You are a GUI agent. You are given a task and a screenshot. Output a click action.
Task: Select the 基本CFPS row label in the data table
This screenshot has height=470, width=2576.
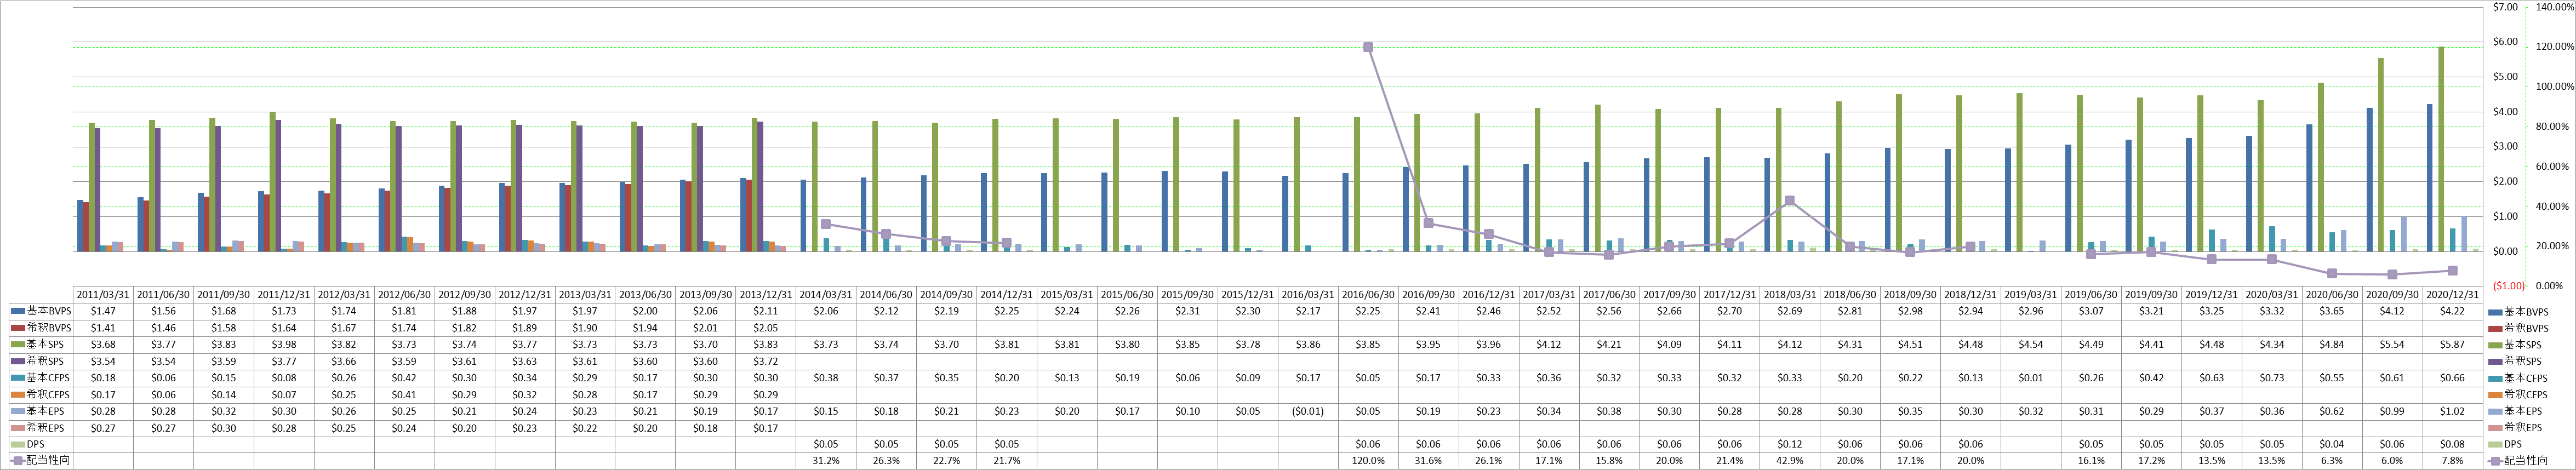(x=49, y=378)
